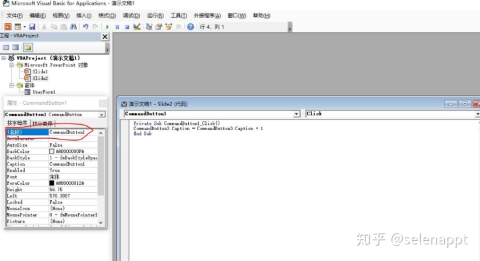Click the End Sub line in code editor
The image size is (480, 261).
click(143, 134)
